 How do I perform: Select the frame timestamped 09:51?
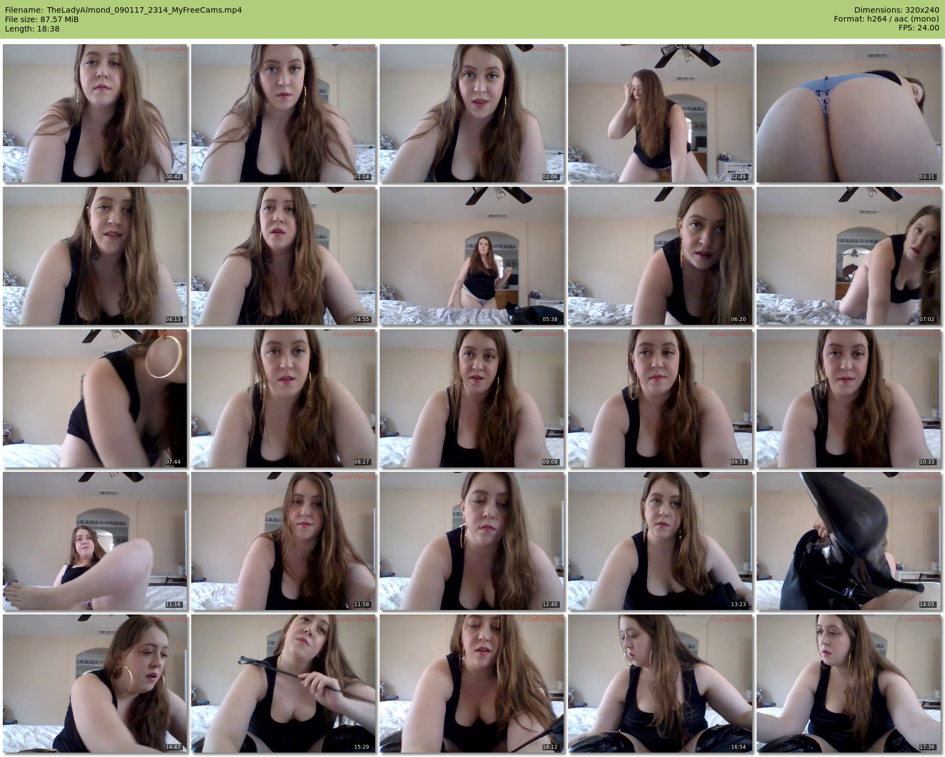pyautogui.click(x=660, y=398)
